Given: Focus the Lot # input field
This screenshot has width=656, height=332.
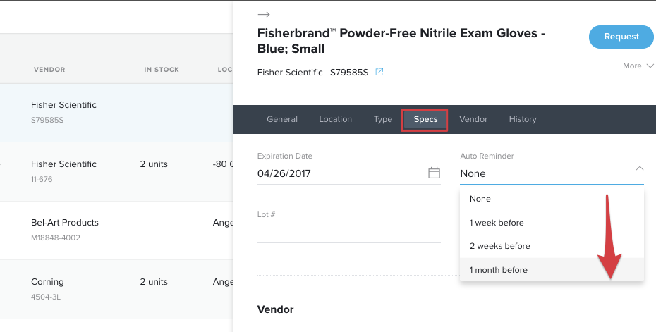Looking at the screenshot, I should pos(349,232).
